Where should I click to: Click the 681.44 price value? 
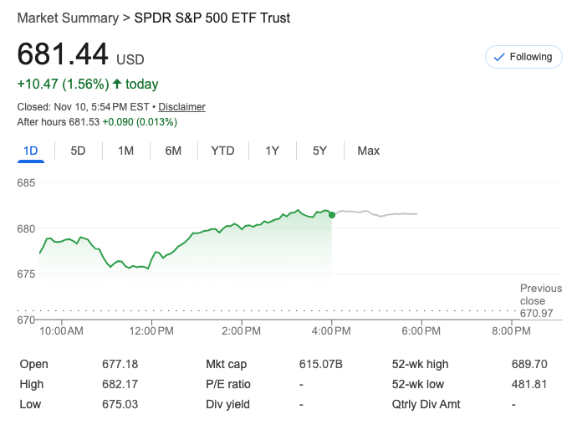point(64,54)
